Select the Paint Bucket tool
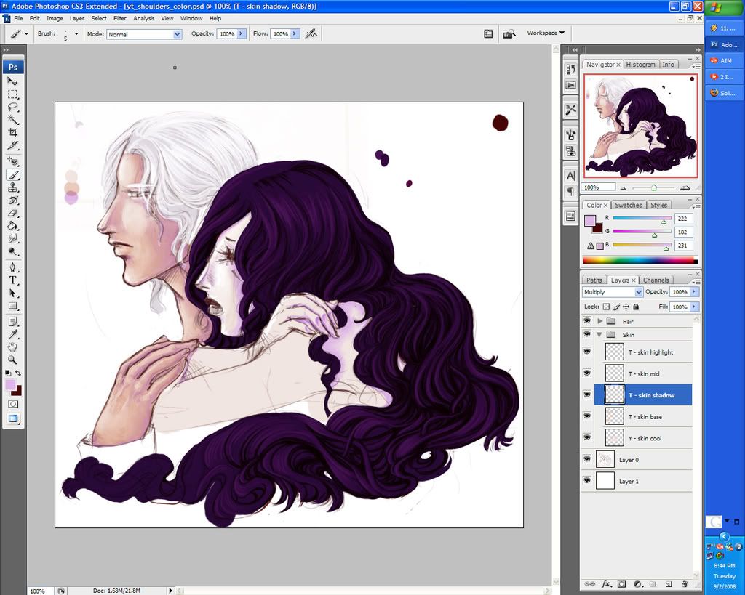This screenshot has height=595, width=745. point(13,226)
